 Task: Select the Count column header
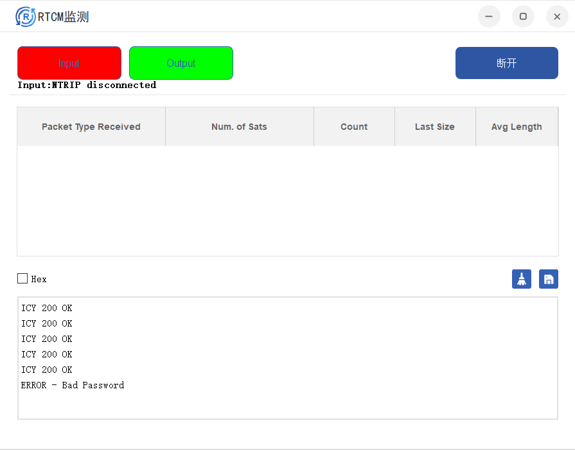[354, 127]
